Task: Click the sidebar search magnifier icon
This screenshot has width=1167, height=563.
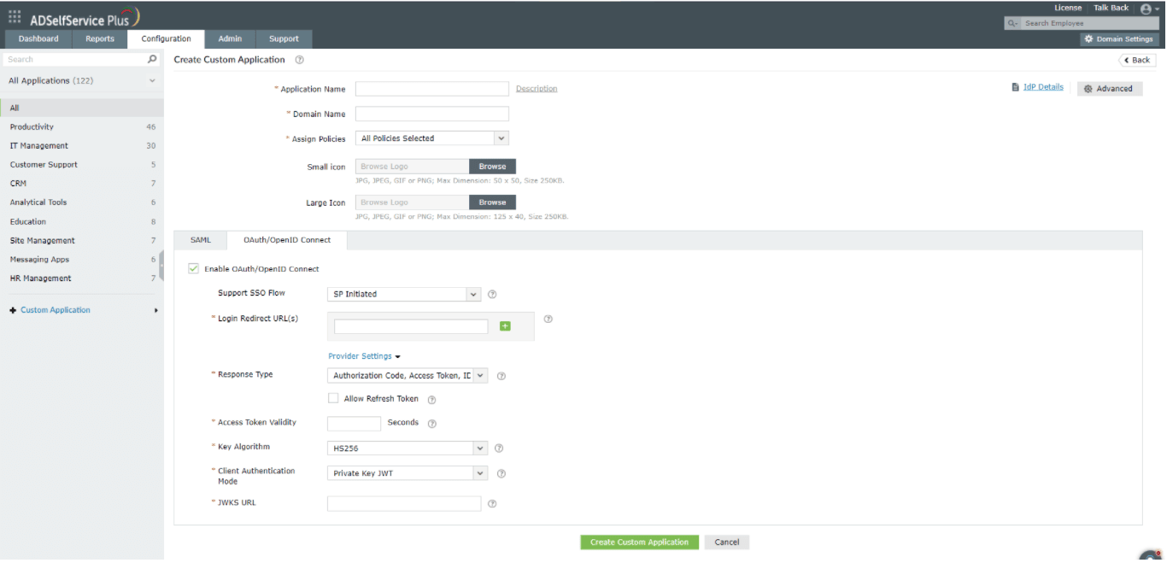Action: pos(149,59)
